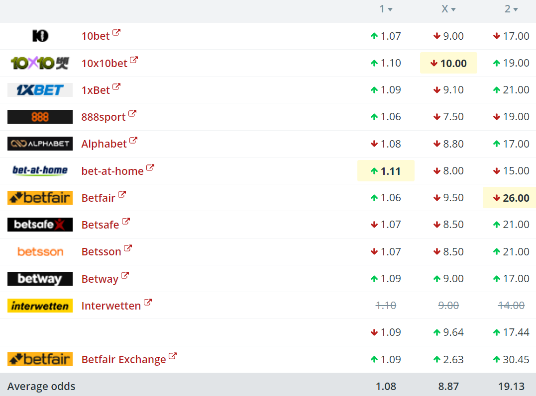
Task: Open the 888sport logo thumbnail
Action: click(x=40, y=117)
